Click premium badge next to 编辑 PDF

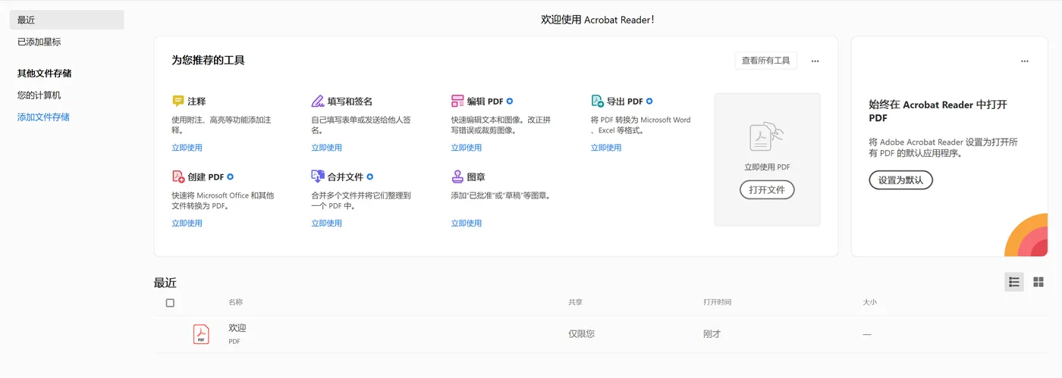510,101
